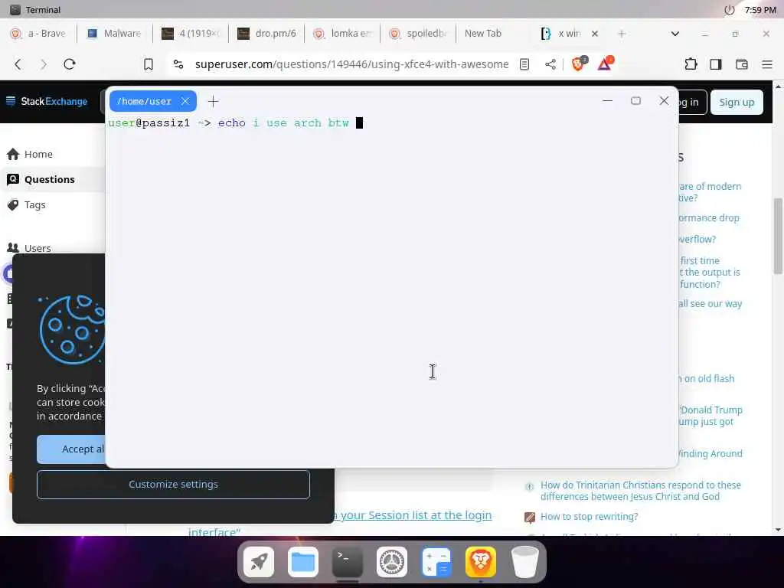Open System Settings gear in dock
Screen dimensions: 784x588
click(x=392, y=562)
